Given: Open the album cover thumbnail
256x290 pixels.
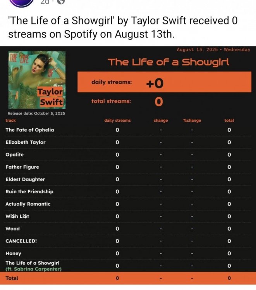Looking at the screenshot, I should (37, 80).
